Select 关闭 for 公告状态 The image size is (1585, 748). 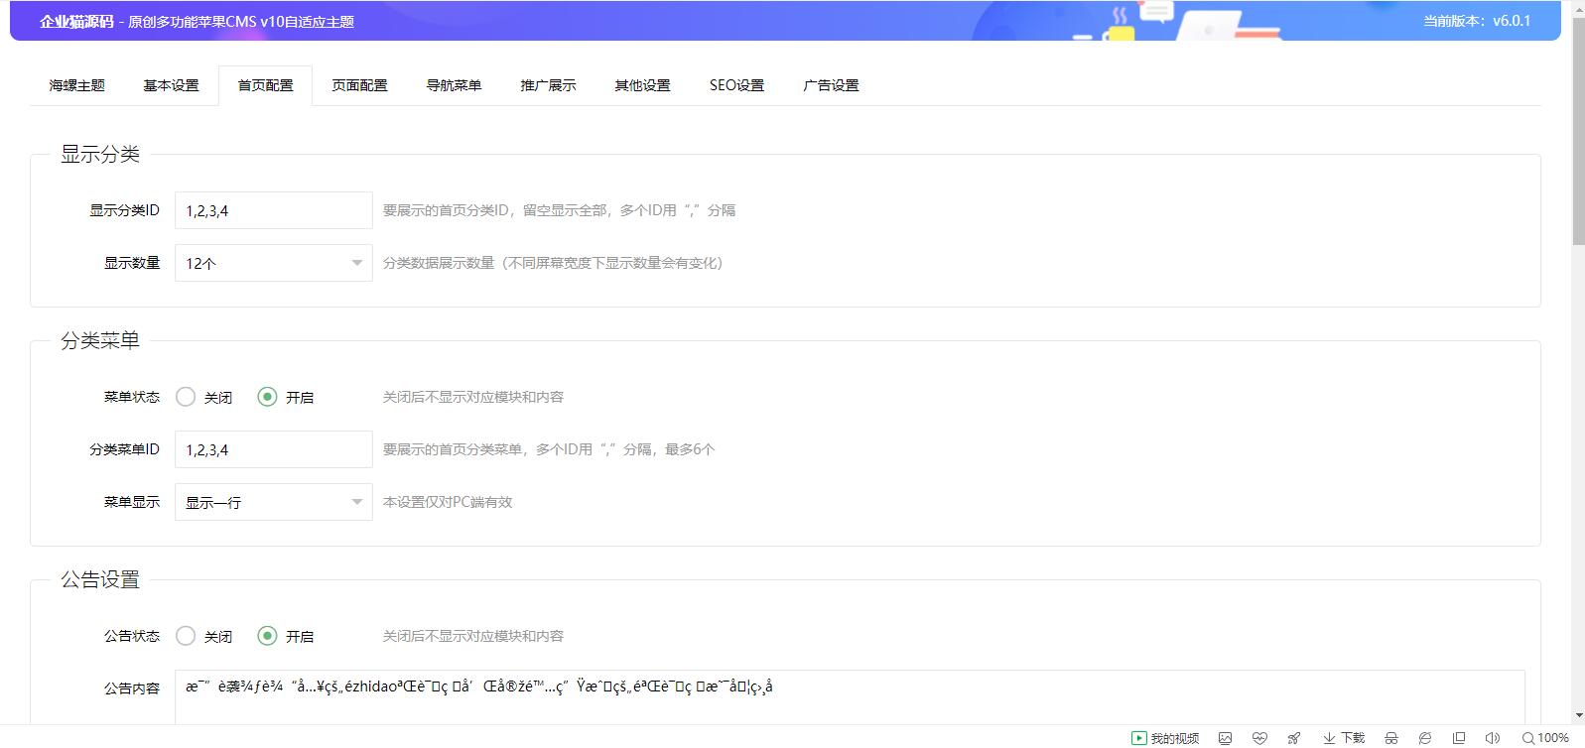tap(186, 636)
